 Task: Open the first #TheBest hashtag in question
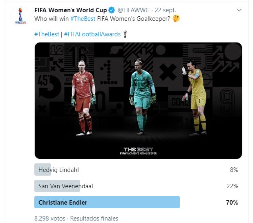coord(83,19)
